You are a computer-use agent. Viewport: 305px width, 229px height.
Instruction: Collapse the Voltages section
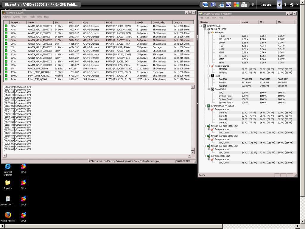click(x=208, y=32)
